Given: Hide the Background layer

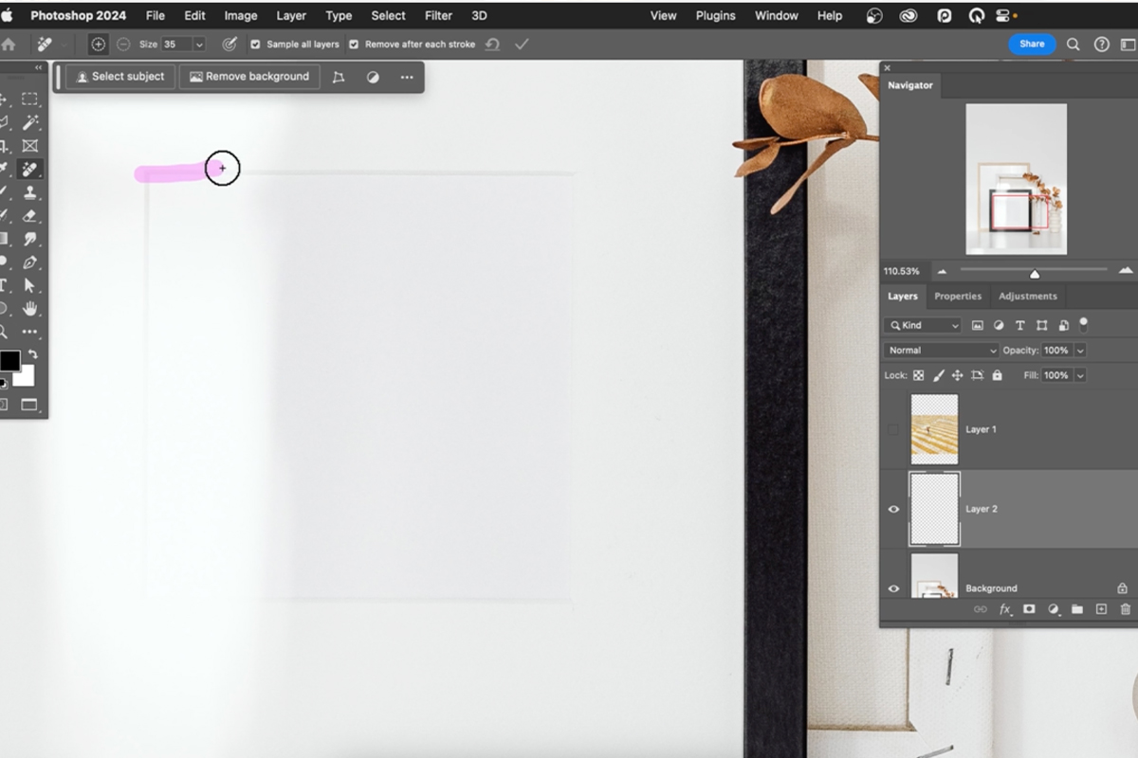Looking at the screenshot, I should tap(892, 588).
